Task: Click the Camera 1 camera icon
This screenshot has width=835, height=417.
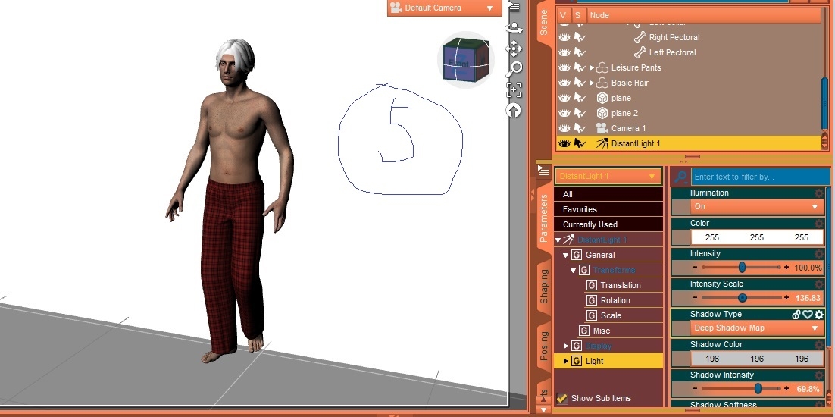Action: tap(602, 128)
